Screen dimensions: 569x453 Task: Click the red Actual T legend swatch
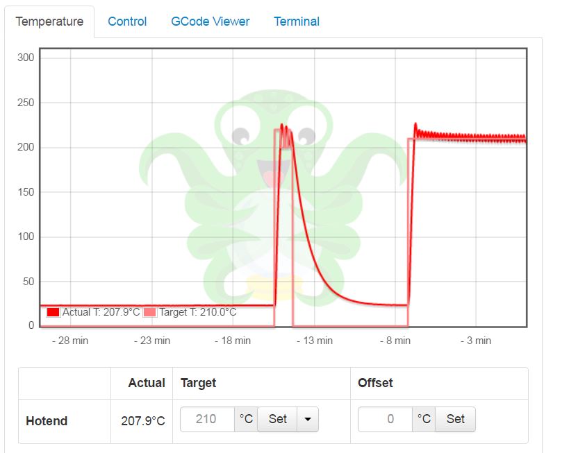pyautogui.click(x=53, y=313)
